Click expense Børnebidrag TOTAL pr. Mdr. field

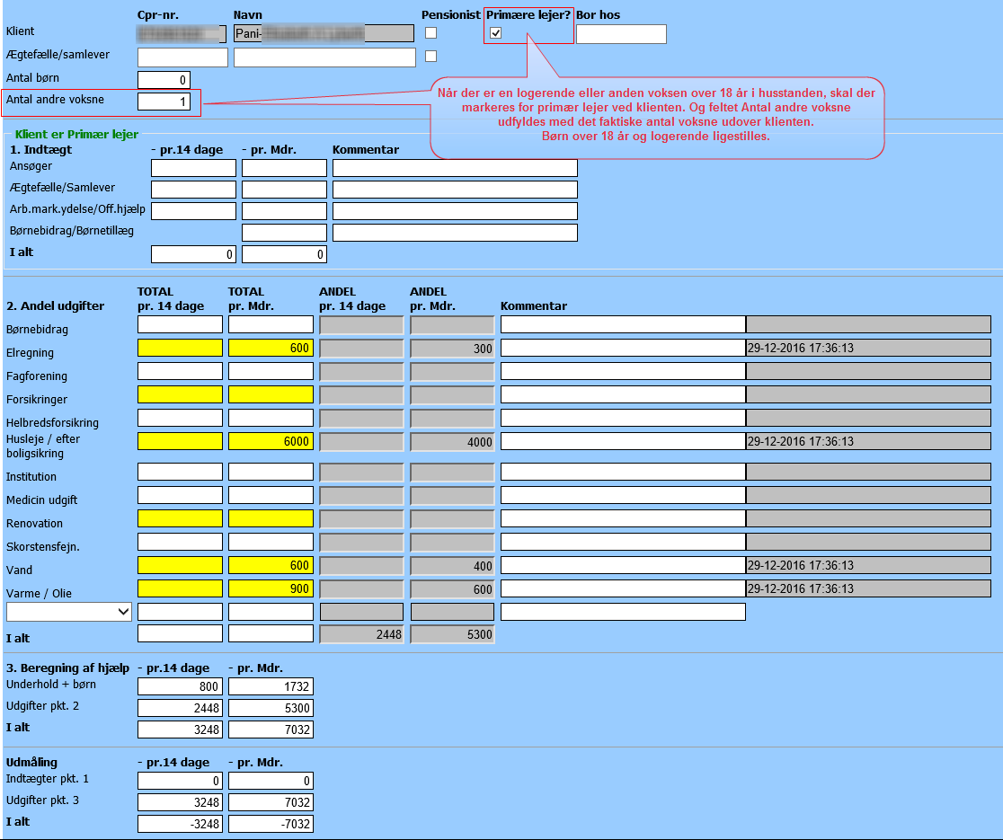[x=271, y=324]
